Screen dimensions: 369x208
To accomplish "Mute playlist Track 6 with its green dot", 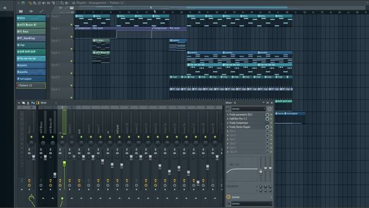I will (x=71, y=86).
